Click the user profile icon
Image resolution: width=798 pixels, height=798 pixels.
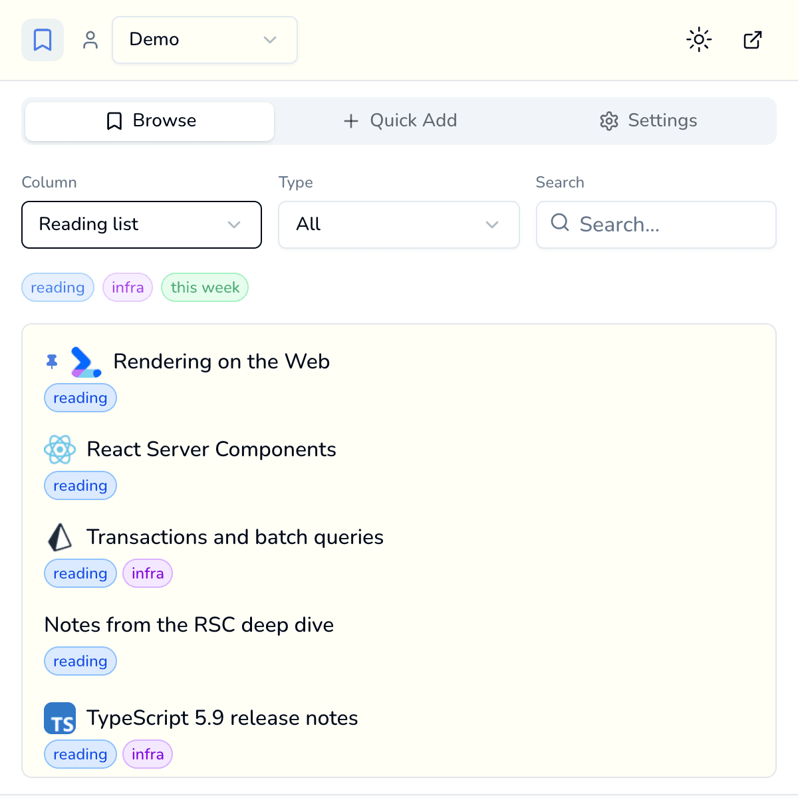[90, 40]
